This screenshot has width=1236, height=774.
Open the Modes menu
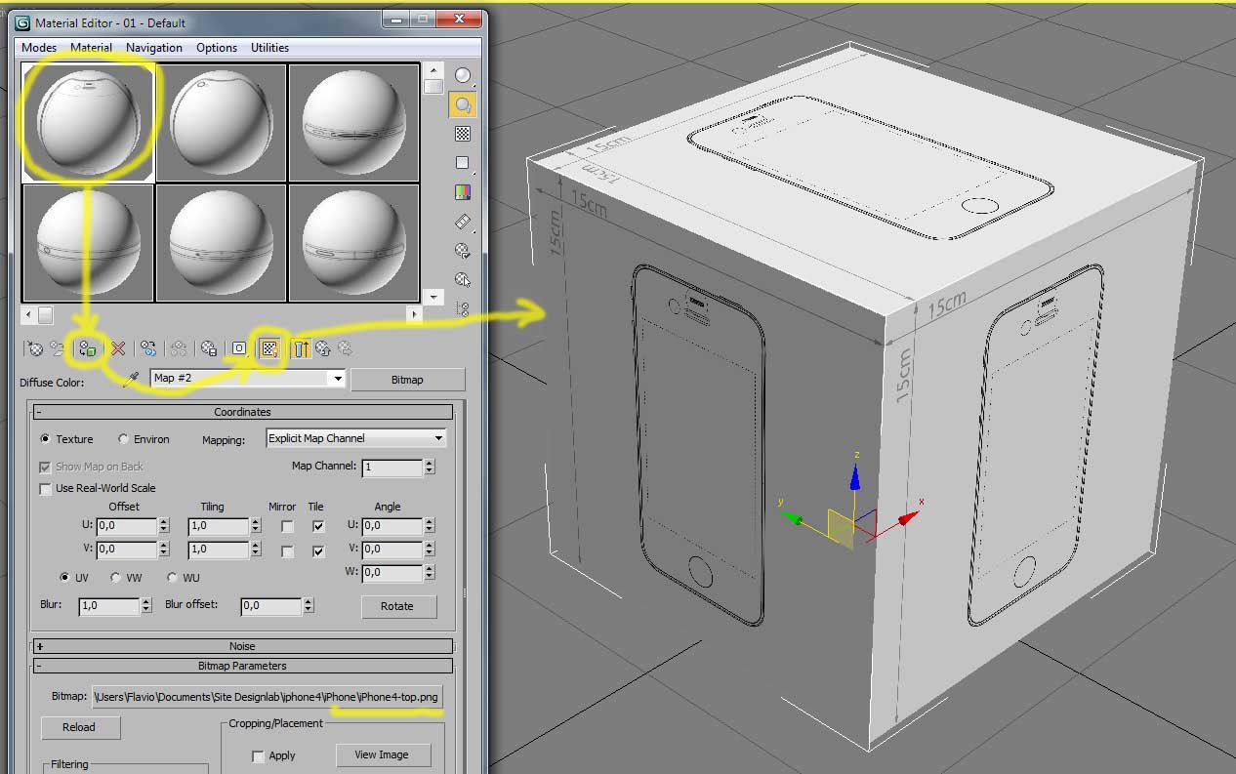tap(39, 47)
